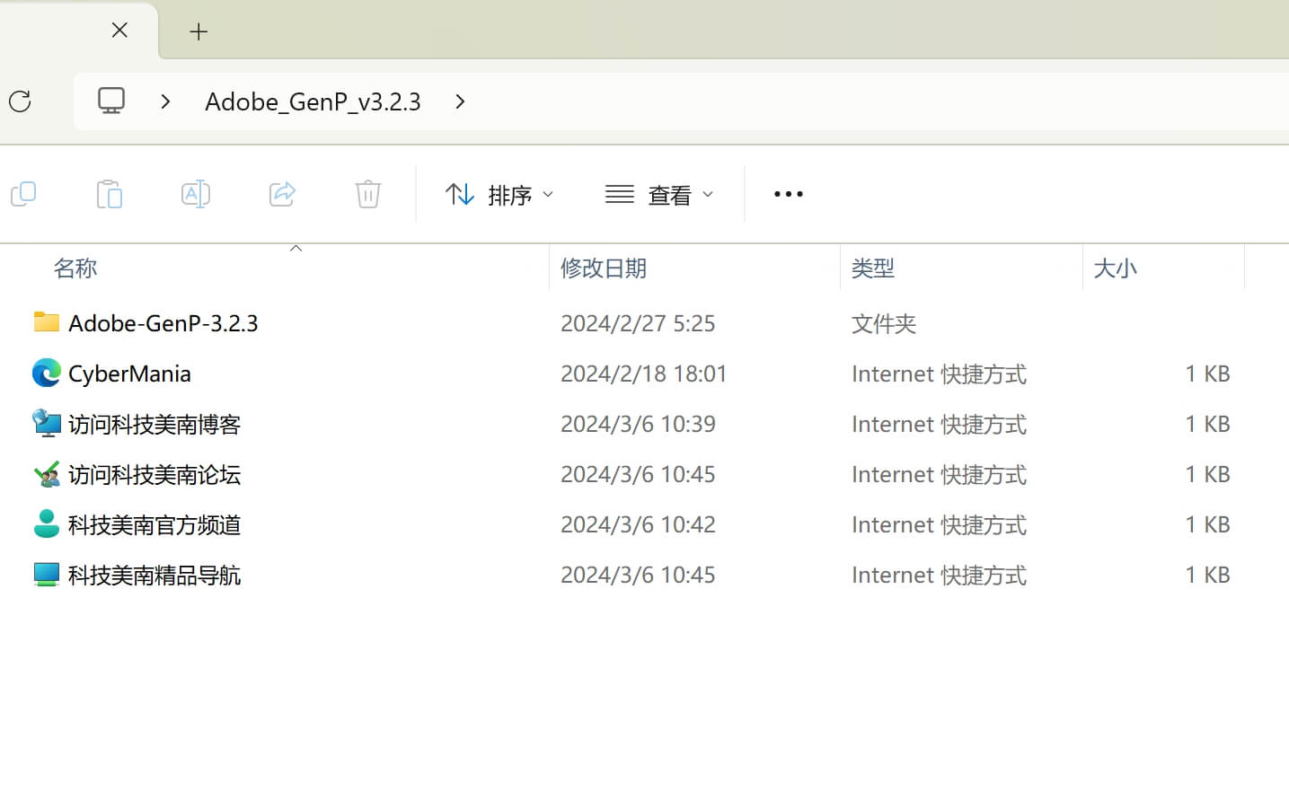Click the Rename icon in toolbar
1289x809 pixels.
(x=196, y=194)
